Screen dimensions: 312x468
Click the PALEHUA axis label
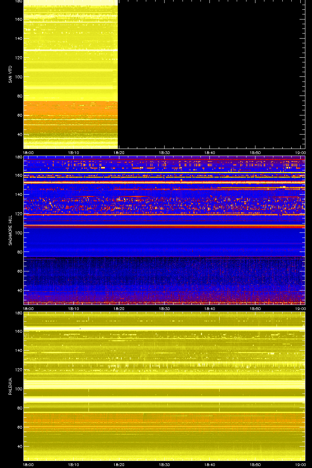11,386
